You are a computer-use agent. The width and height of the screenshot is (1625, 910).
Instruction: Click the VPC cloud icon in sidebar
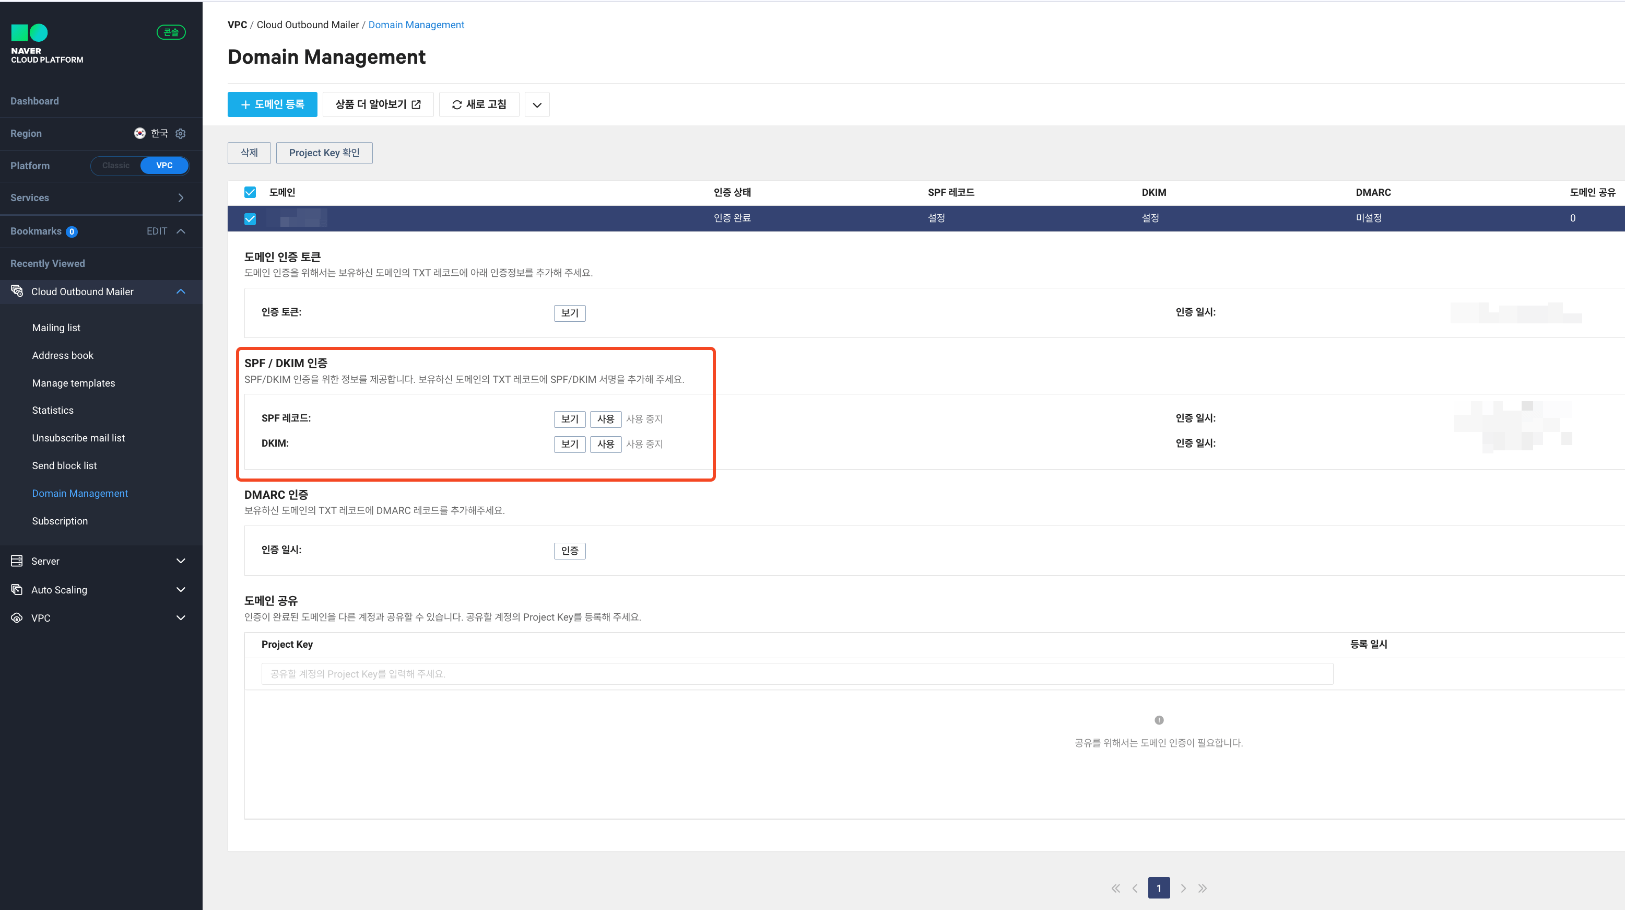(17, 617)
